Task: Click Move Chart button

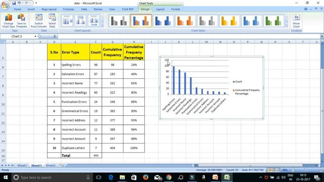Action: pyautogui.click(x=296, y=21)
